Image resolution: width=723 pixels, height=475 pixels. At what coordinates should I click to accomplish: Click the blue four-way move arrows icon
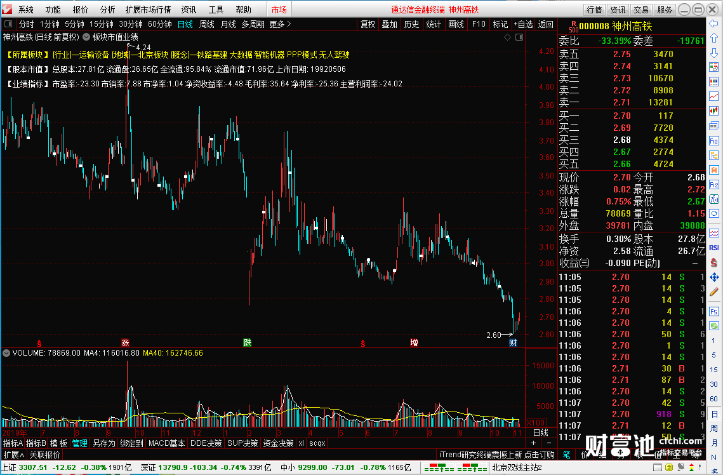pyautogui.click(x=713, y=277)
